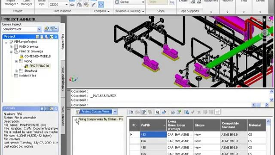
Task: Toggle the compass circle button in ribbon
Action: [101, 5]
